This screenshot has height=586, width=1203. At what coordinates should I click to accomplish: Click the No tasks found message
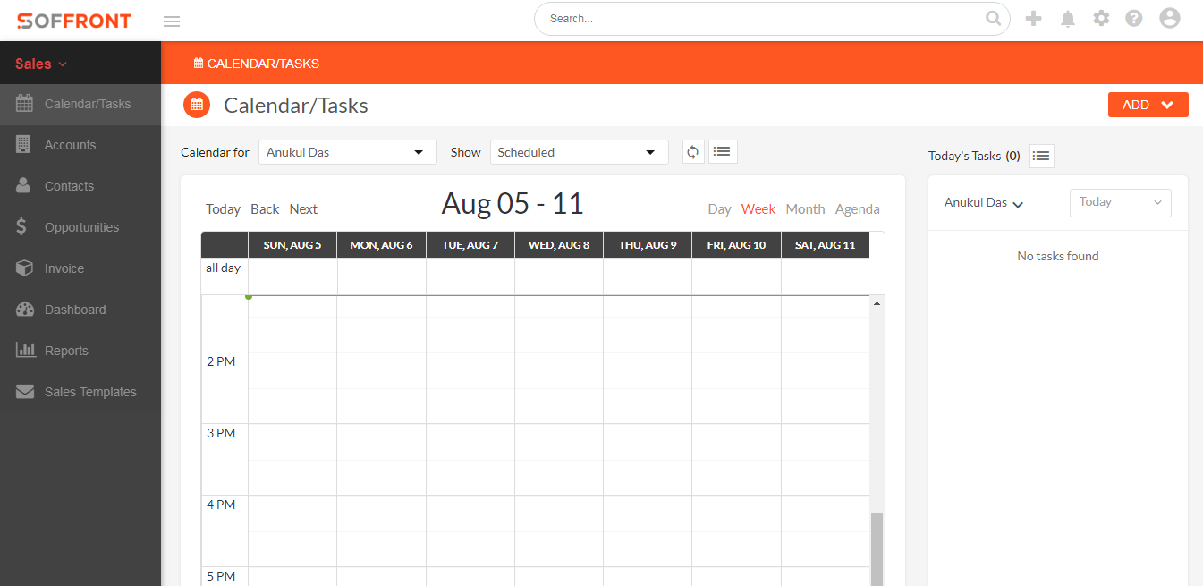1058,256
